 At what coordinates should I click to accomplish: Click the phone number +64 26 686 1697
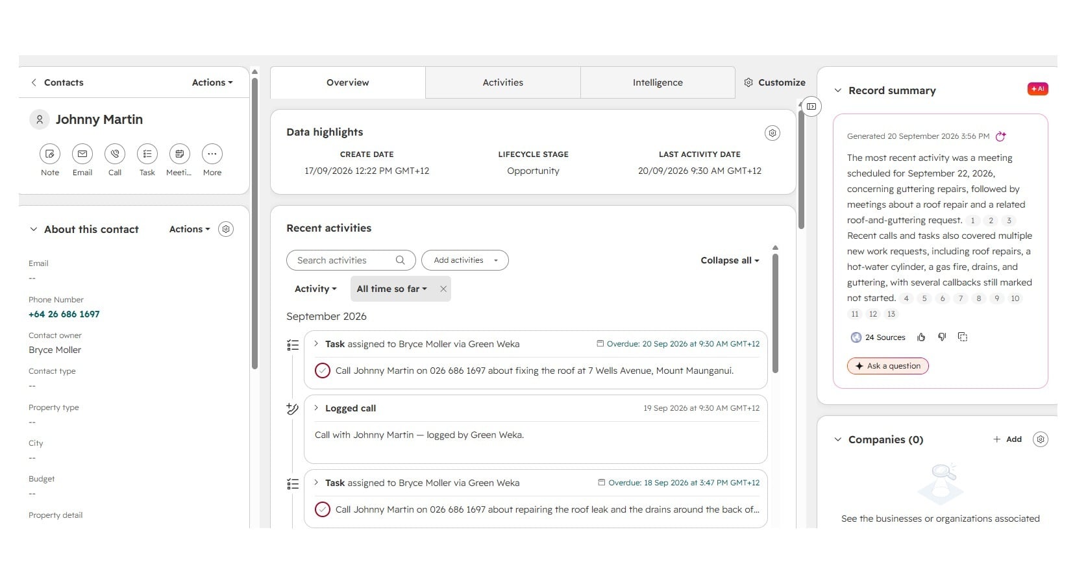pos(64,314)
